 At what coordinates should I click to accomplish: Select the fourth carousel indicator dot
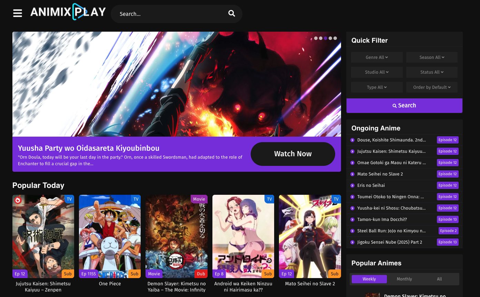click(330, 38)
